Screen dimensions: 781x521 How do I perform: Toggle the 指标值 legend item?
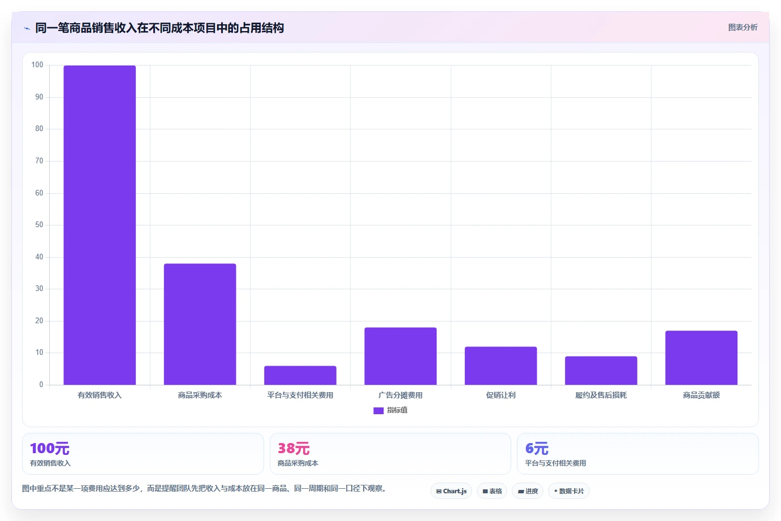[390, 410]
